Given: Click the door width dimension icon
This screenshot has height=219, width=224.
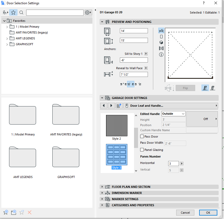Looking at the screenshot, I should pyautogui.click(x=107, y=31).
